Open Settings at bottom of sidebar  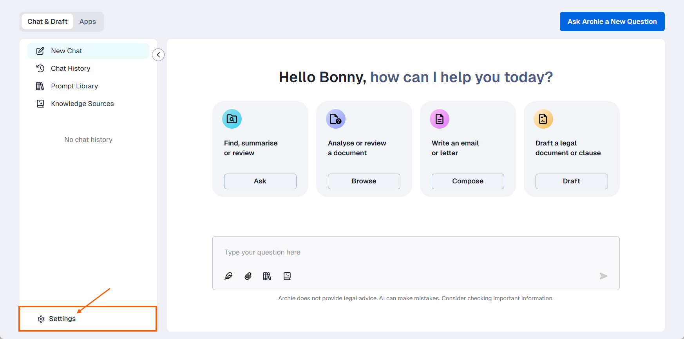point(62,319)
